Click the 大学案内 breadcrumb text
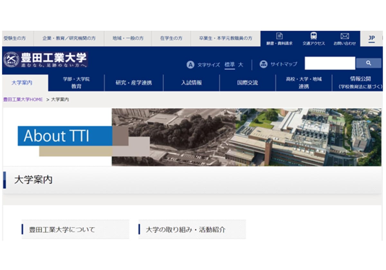The width and height of the screenshot is (386, 270). [60, 100]
